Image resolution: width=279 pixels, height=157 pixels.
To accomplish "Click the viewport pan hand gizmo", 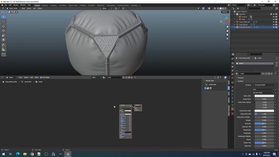I will 227,31.
